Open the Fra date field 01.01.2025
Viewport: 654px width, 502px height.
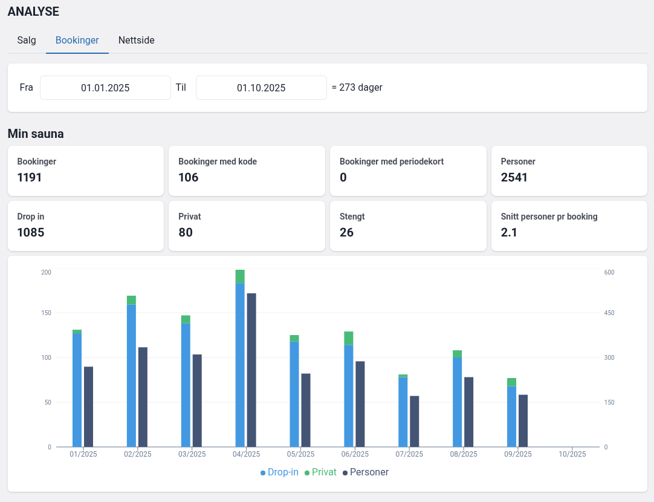[x=105, y=88]
